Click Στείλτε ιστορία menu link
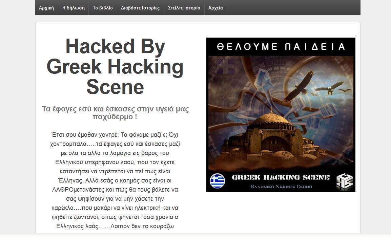 [184, 8]
